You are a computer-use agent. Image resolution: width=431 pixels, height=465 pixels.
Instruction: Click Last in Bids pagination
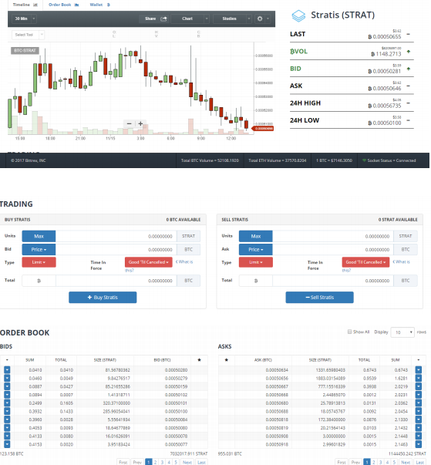(x=201, y=462)
